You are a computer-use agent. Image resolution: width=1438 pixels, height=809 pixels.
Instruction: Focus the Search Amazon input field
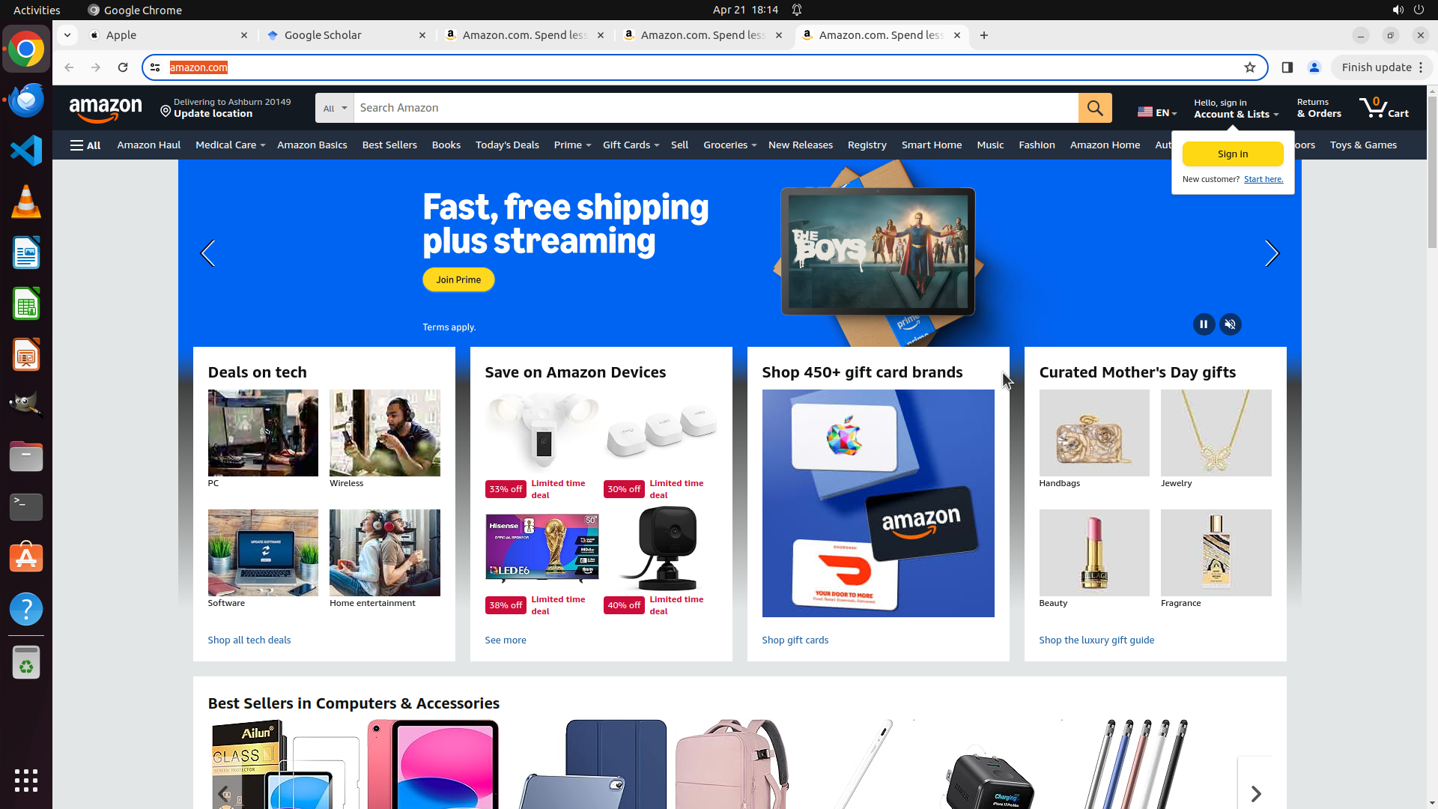716,108
